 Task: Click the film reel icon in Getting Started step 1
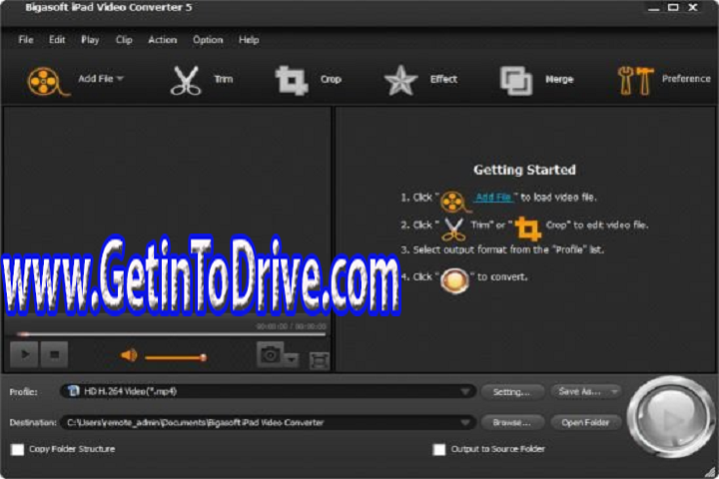pos(455,202)
